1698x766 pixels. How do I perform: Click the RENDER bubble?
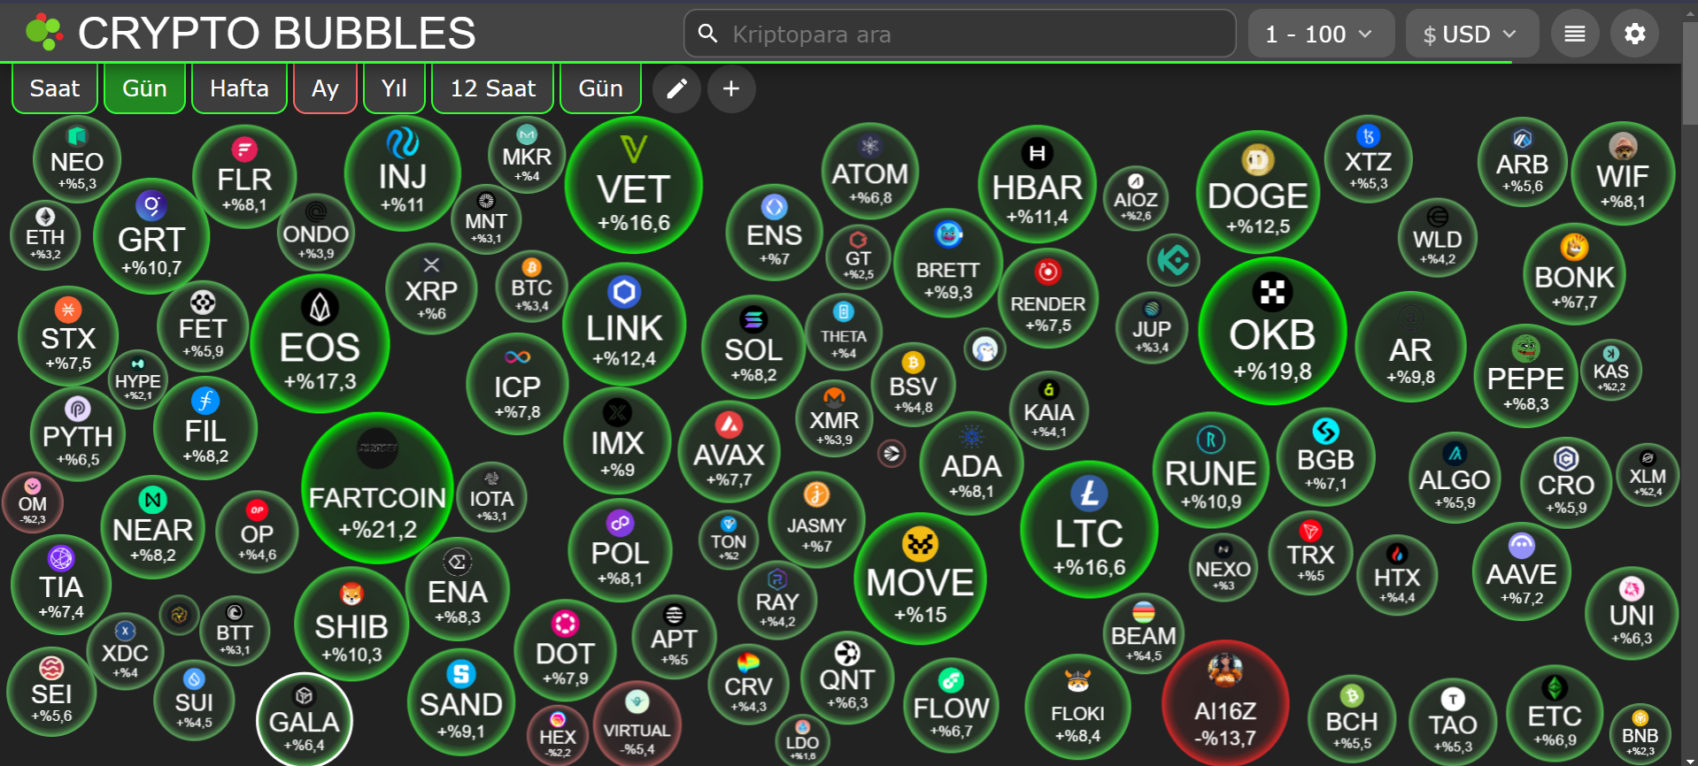pos(1048,299)
